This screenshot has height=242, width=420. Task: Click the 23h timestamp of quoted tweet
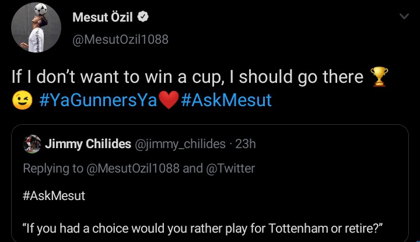tap(246, 144)
